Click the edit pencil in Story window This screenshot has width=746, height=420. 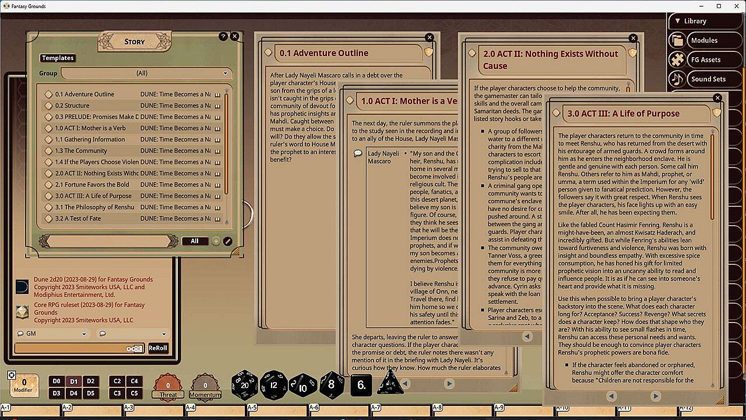[228, 241]
